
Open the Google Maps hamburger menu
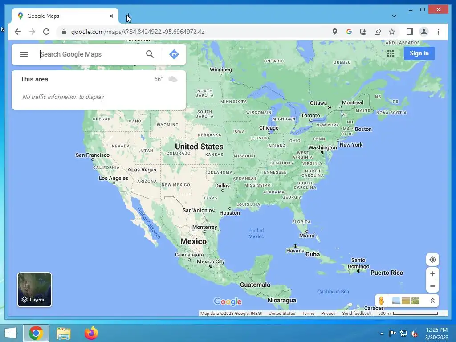click(24, 54)
